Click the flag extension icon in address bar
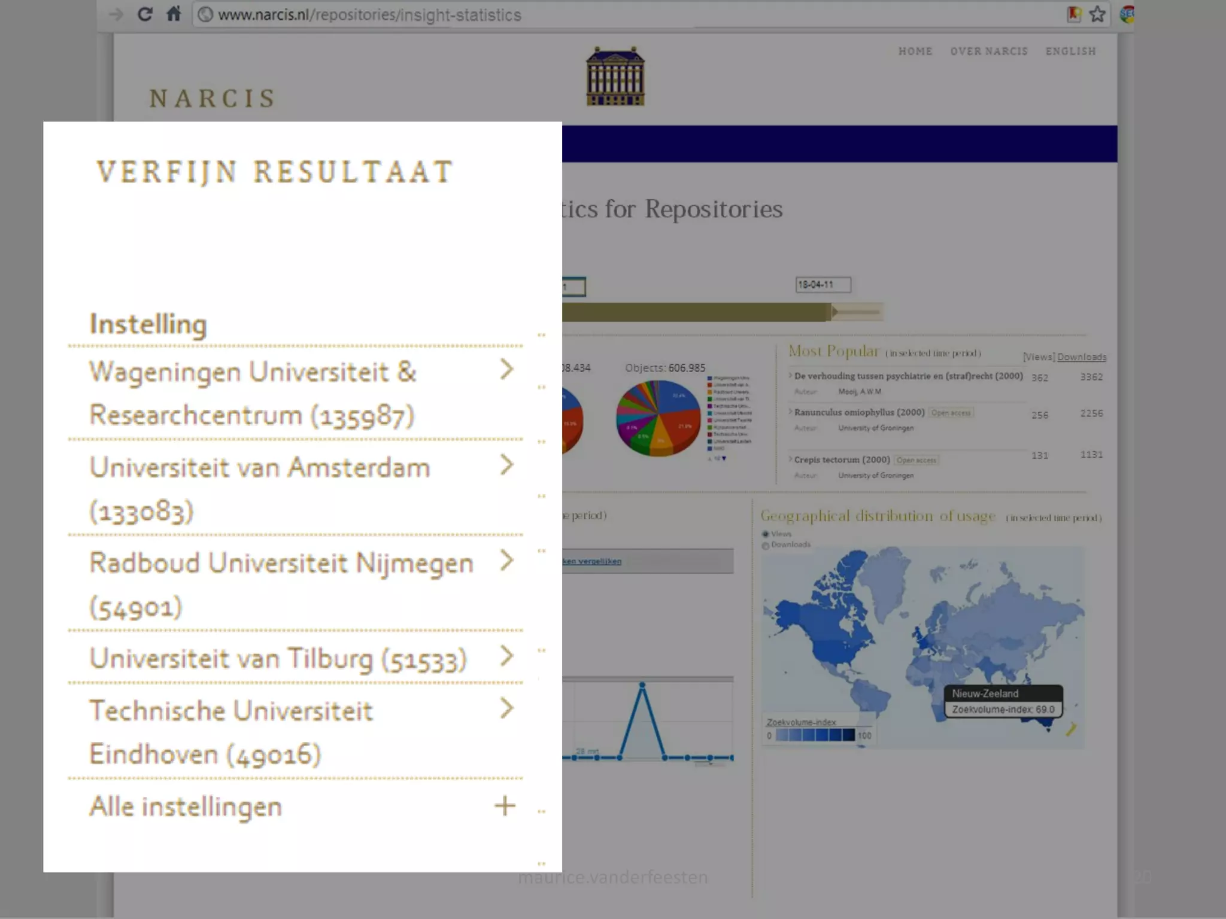Viewport: 1226px width, 919px height. 1074,14
